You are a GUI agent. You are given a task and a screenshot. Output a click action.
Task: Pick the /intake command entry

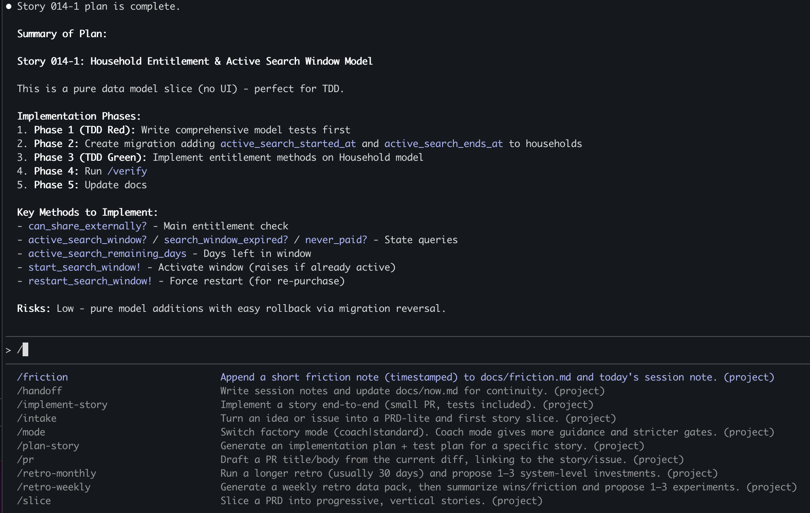coord(37,418)
